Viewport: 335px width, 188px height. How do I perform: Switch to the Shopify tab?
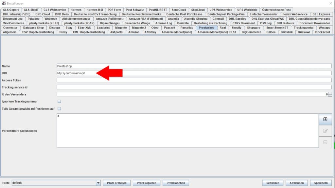pos(236,28)
